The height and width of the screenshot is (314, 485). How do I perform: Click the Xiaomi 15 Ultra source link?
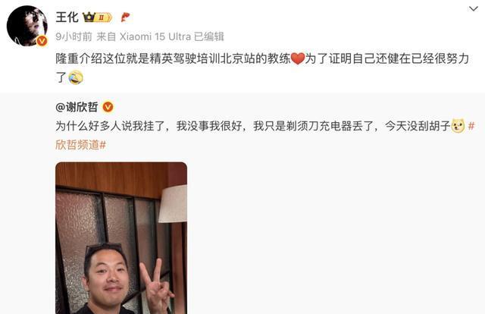155,36
